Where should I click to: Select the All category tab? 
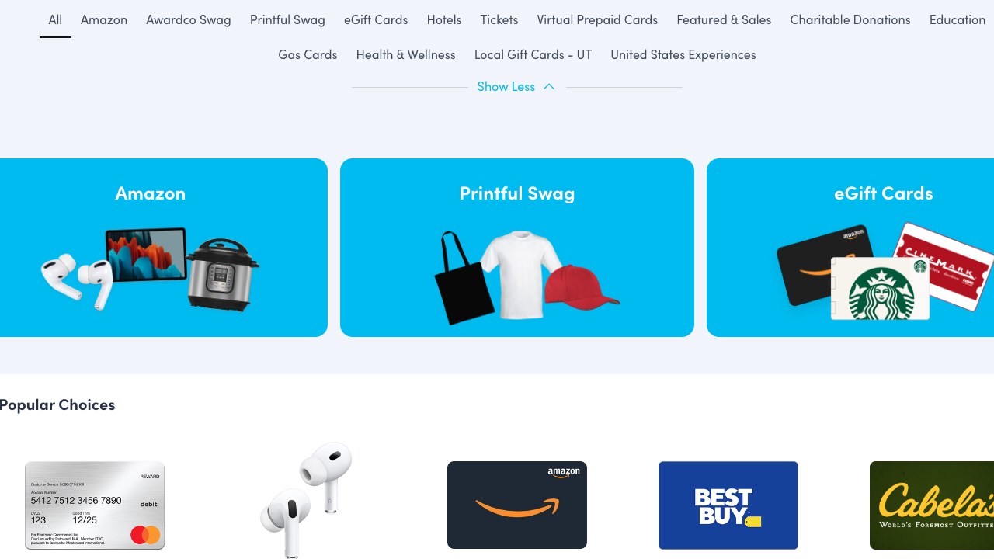pos(55,19)
